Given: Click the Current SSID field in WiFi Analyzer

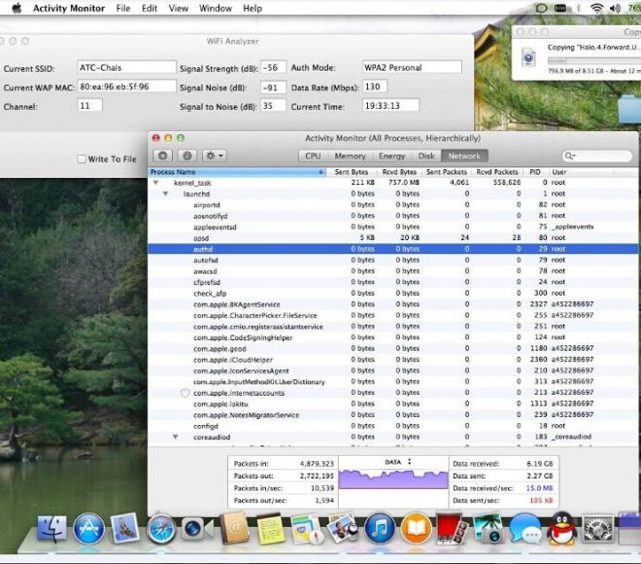Looking at the screenshot, I should tap(126, 67).
